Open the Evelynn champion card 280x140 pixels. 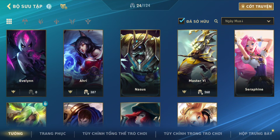pos(26,63)
